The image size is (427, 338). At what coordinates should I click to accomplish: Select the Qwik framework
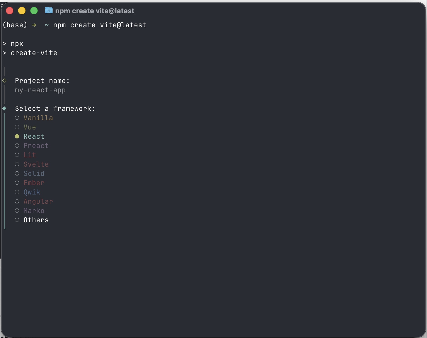click(32, 192)
